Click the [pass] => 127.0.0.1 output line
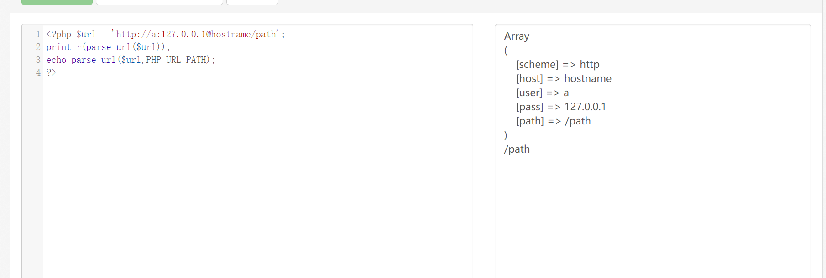The width and height of the screenshot is (826, 278). click(561, 107)
